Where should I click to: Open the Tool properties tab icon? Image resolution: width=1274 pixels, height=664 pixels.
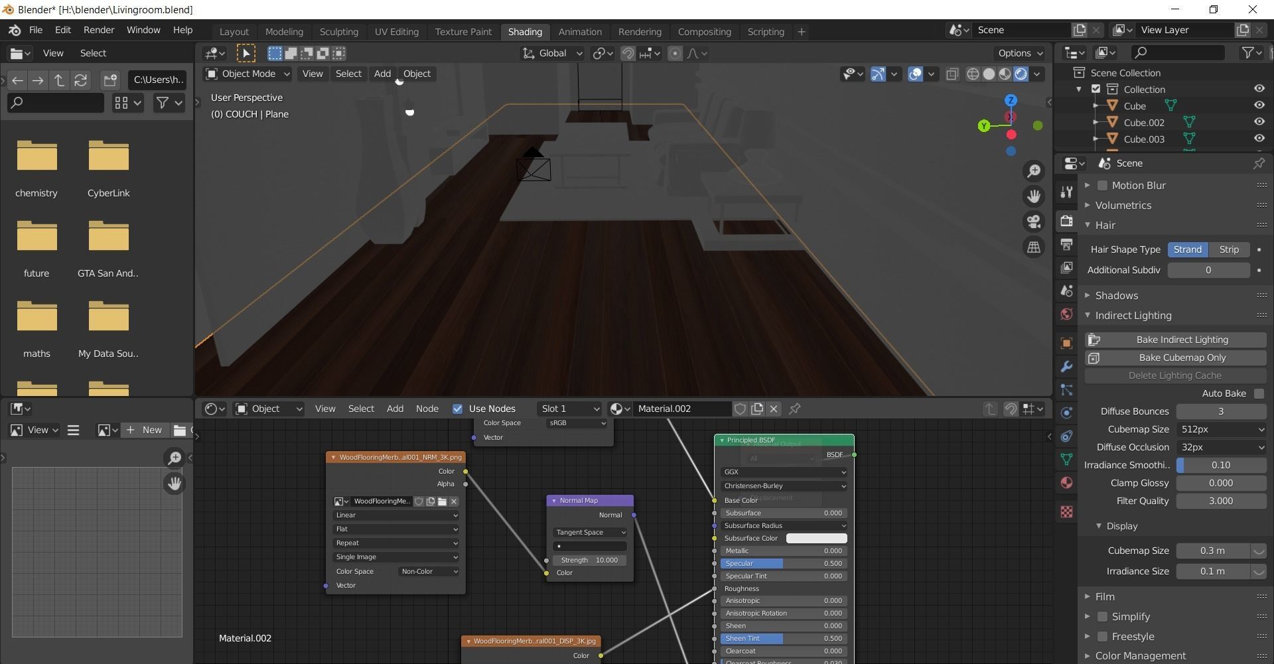coord(1066,192)
